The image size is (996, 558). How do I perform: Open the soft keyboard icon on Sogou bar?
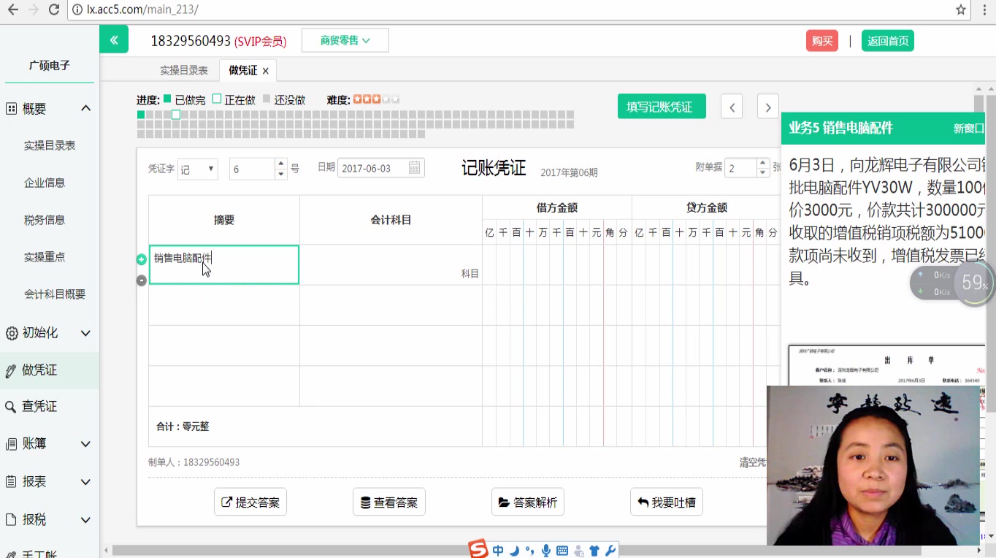click(562, 550)
